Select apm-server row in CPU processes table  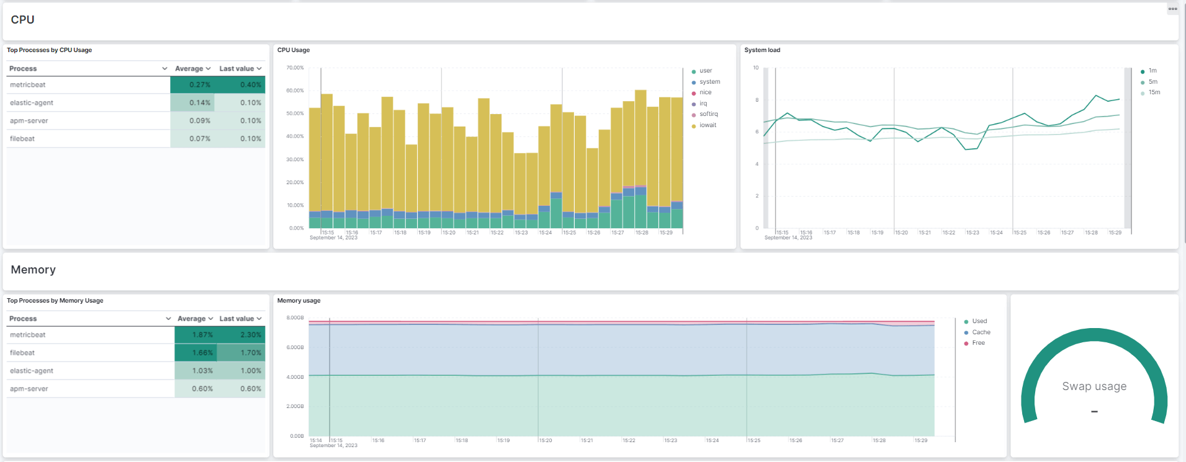tap(136, 121)
